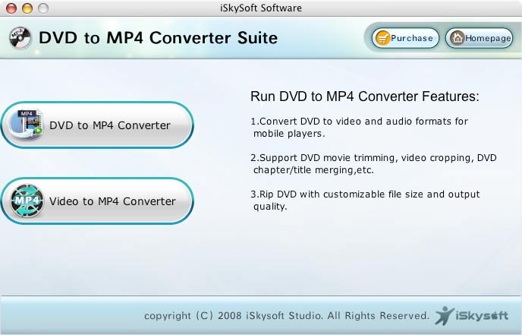Click the iSkysoft logo in footer

(x=471, y=315)
